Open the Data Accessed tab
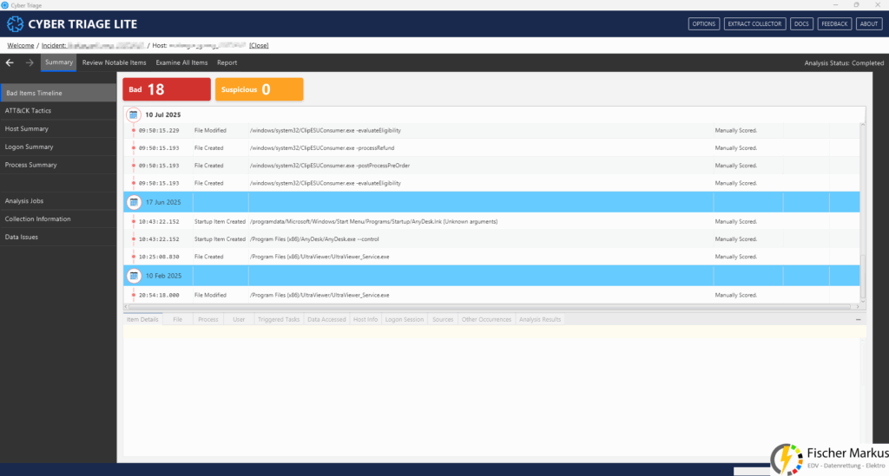Image resolution: width=889 pixels, height=476 pixels. pyautogui.click(x=326, y=320)
